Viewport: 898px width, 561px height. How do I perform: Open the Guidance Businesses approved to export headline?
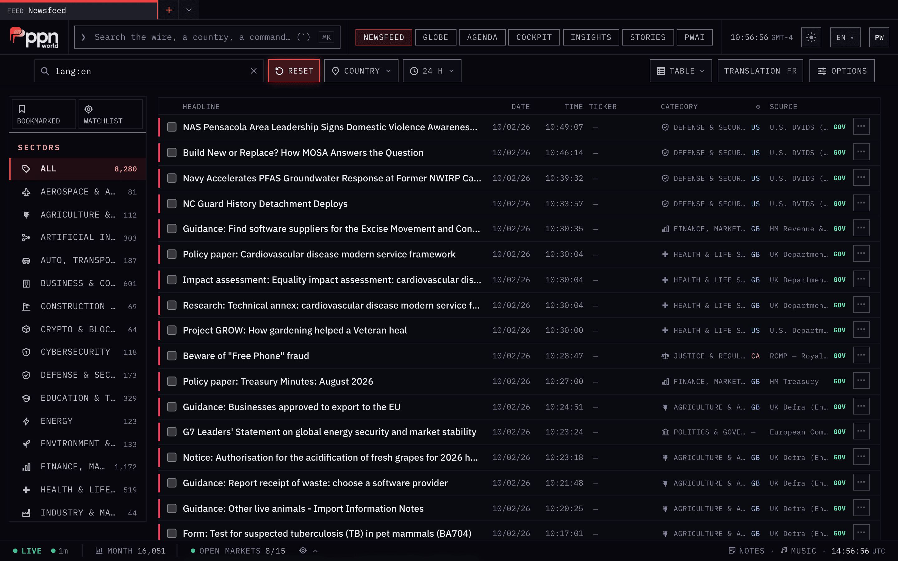click(x=291, y=407)
